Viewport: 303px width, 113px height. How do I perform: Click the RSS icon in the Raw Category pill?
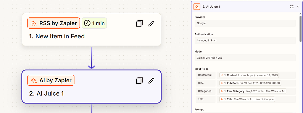point(222,91)
